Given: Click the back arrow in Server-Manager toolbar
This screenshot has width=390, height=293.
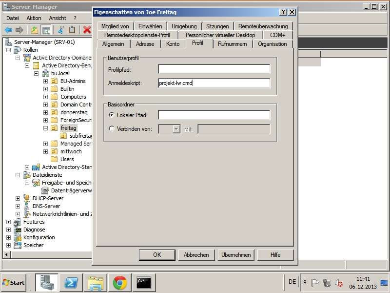Looking at the screenshot, I should [x=8, y=30].
